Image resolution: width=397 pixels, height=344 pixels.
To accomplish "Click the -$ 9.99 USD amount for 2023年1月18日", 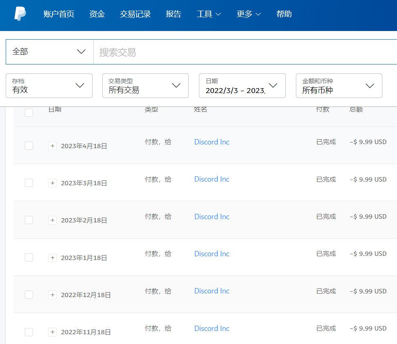I will click(x=368, y=254).
